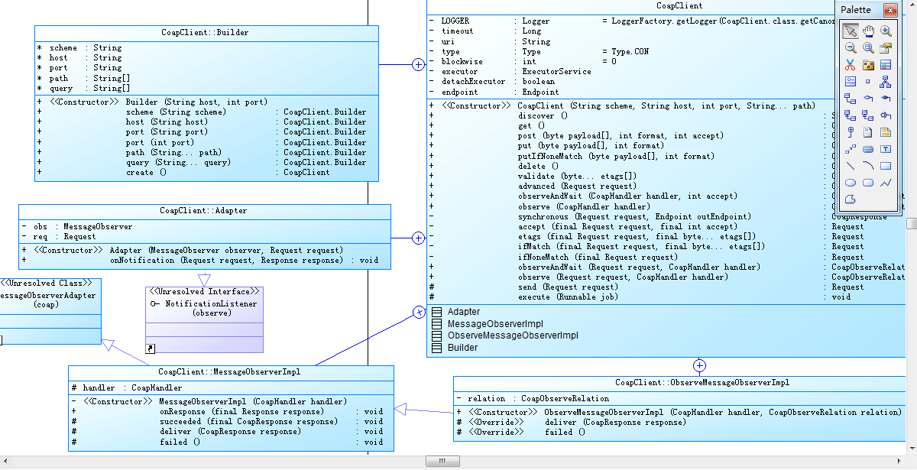Select the Polyline drawing tool
Viewport: 917px width, 470px height.
pos(885,183)
